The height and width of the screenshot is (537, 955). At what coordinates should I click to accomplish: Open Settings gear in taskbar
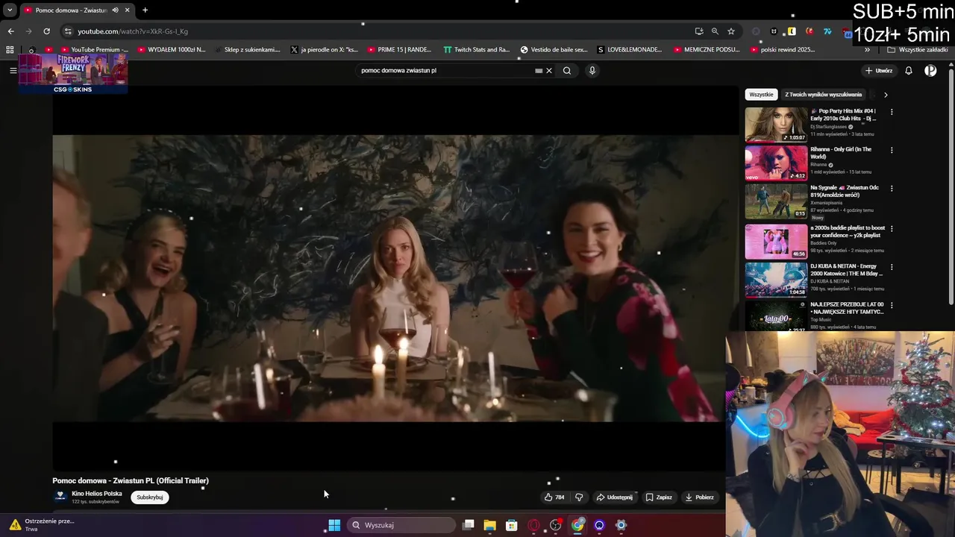tap(621, 525)
